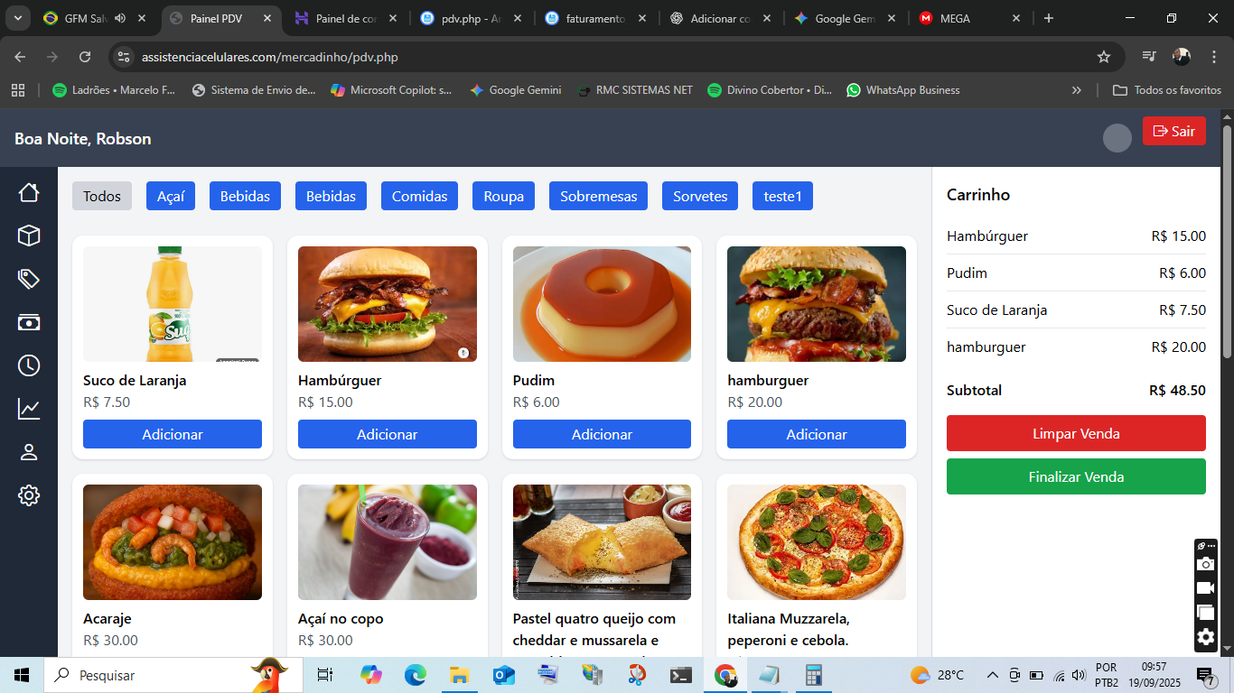
Task: Show hidden system tray icons
Action: [x=992, y=674]
